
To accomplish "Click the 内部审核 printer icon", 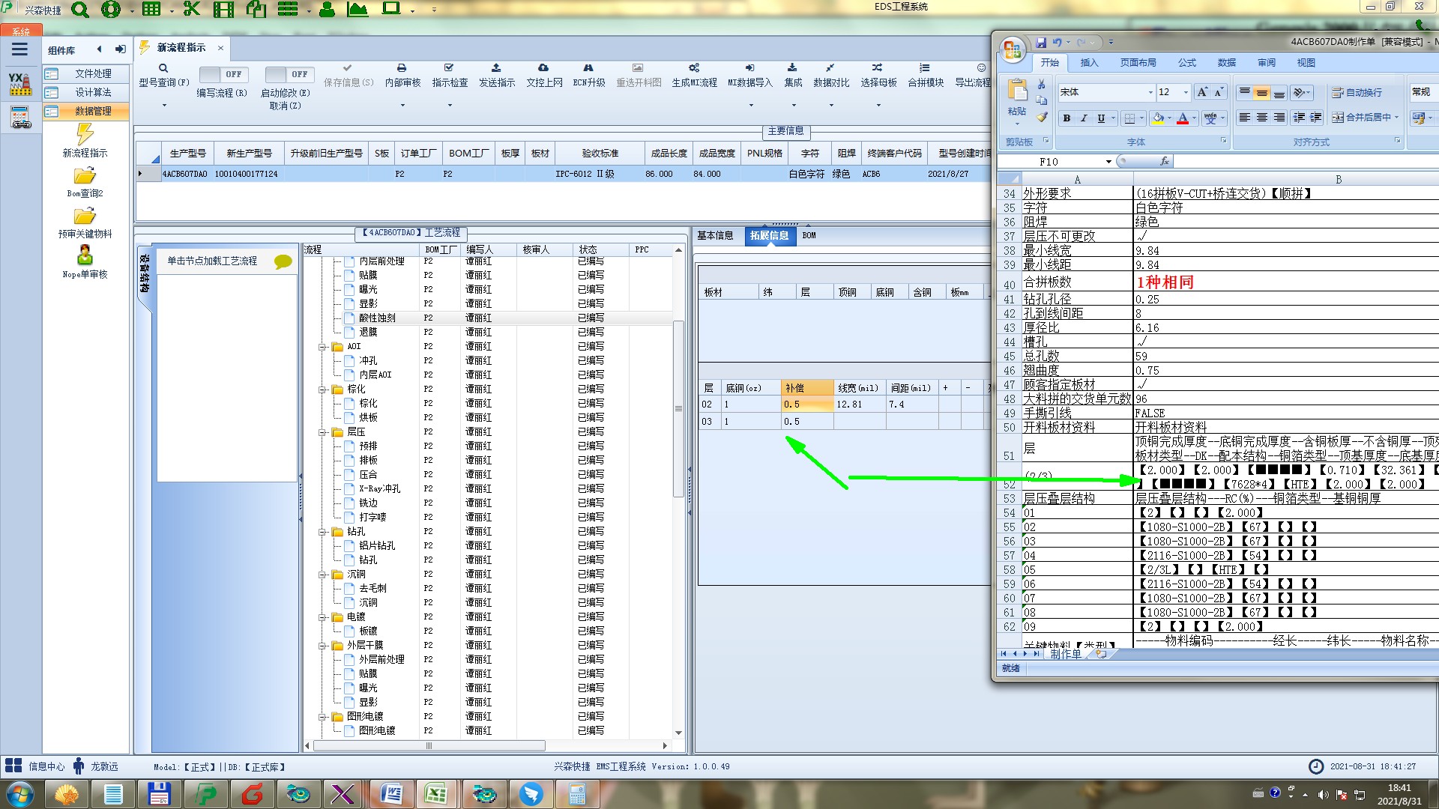I will pos(402,68).
